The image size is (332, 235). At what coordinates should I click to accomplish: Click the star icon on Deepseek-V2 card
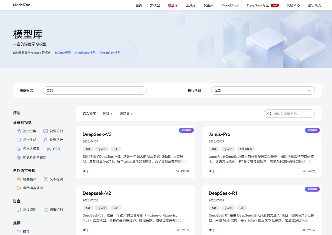84,230
